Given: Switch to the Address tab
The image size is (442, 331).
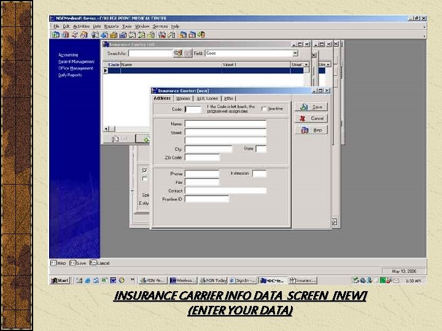Looking at the screenshot, I should click(x=162, y=98).
